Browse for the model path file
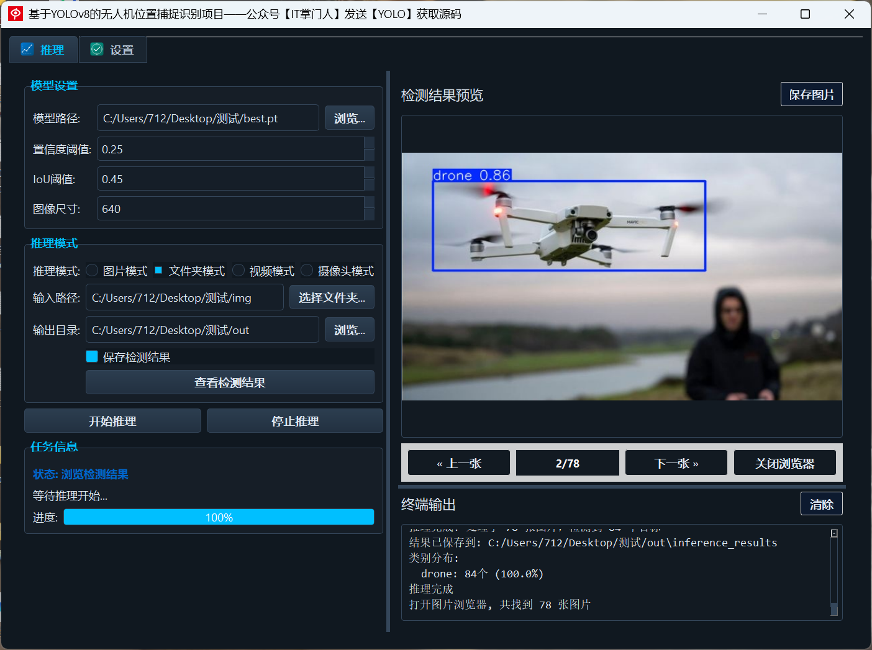Image resolution: width=872 pixels, height=650 pixels. coord(350,118)
